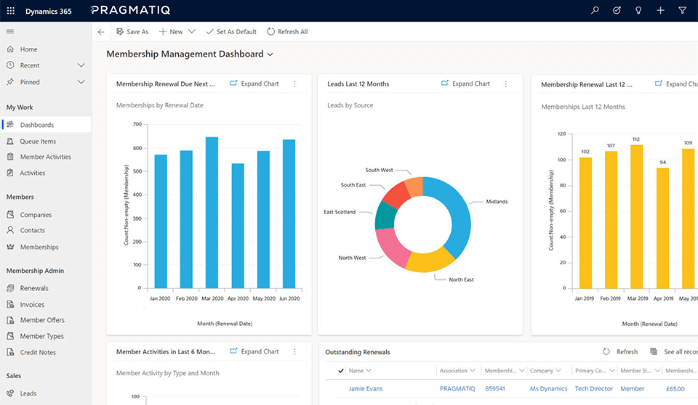Open the Membership Management Dashboard dropdown

click(x=270, y=54)
